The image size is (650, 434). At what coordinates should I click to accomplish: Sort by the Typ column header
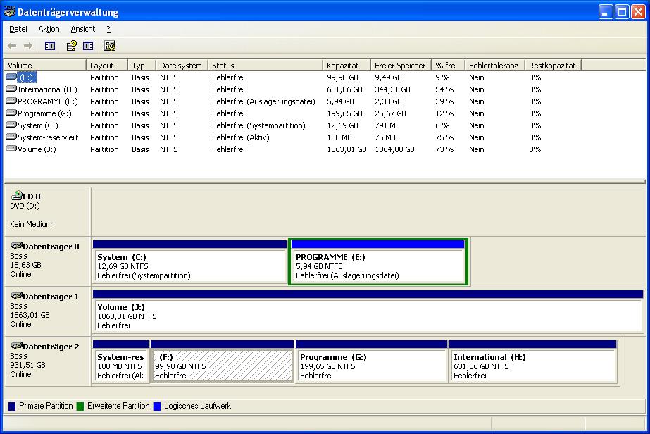pyautogui.click(x=142, y=66)
